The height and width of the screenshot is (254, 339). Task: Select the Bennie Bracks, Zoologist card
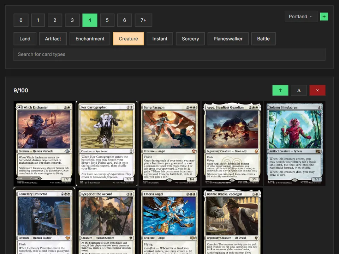pos(232,221)
